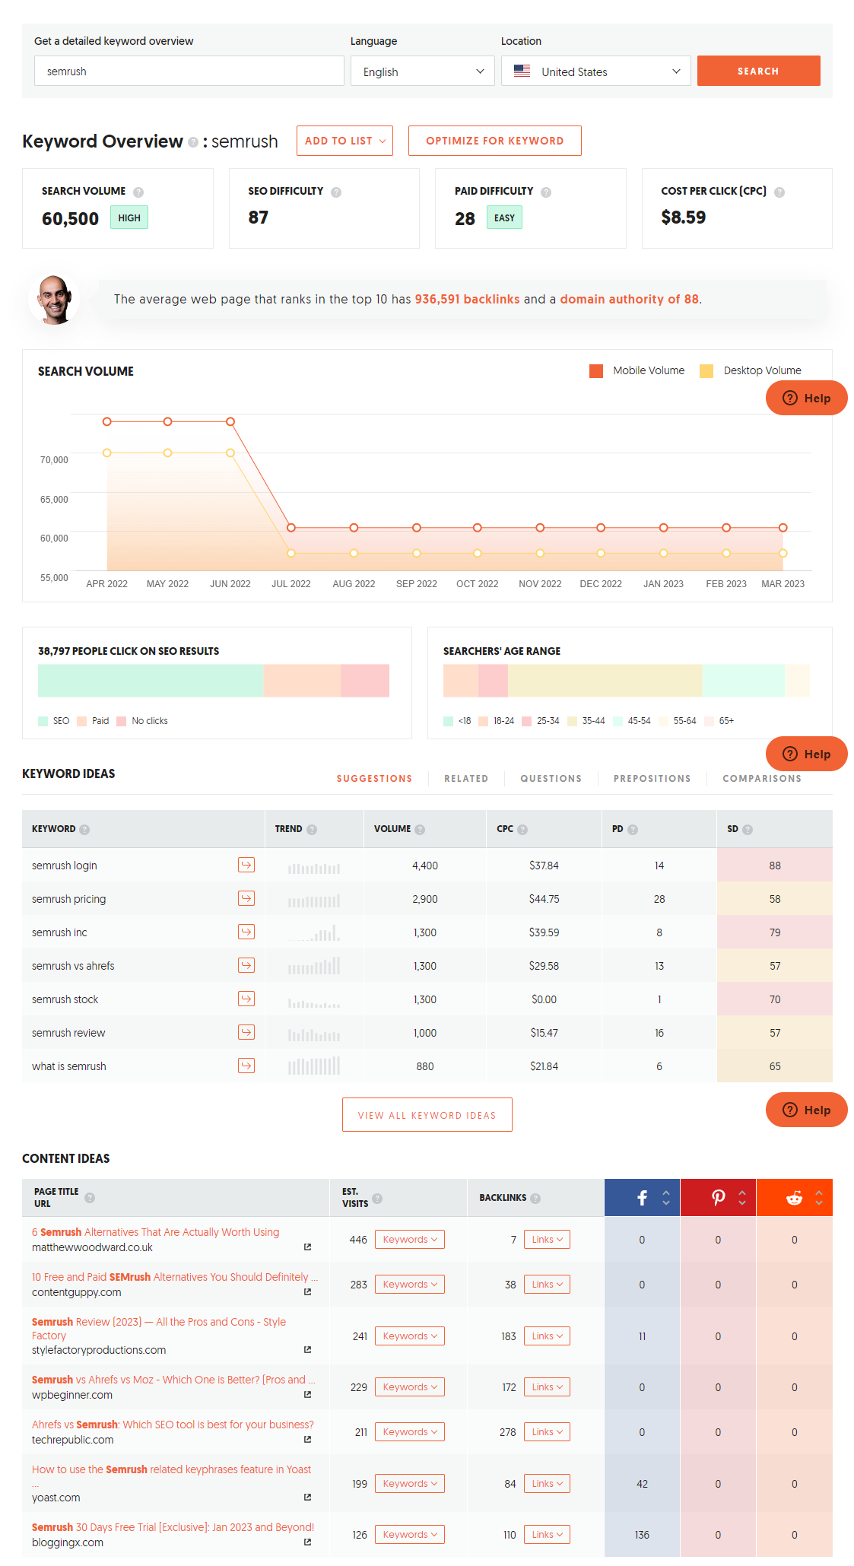
Task: Click the keyword input field containing semrush
Action: click(189, 71)
